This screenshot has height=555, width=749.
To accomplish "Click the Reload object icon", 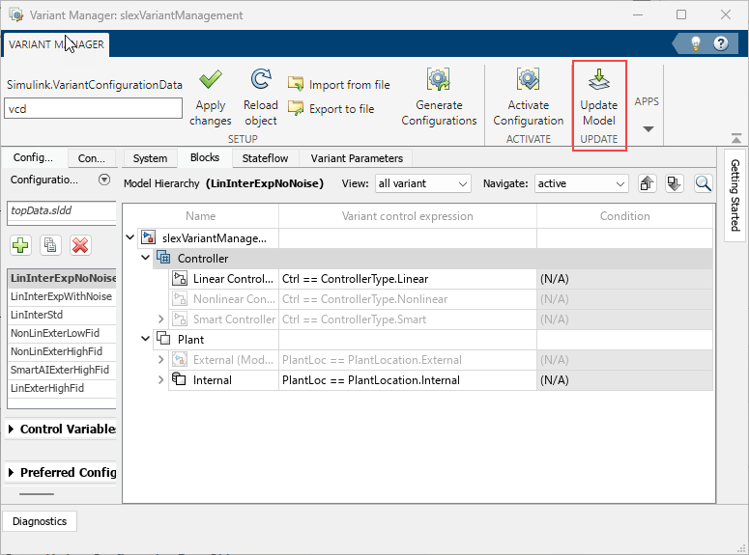I will pyautogui.click(x=261, y=79).
